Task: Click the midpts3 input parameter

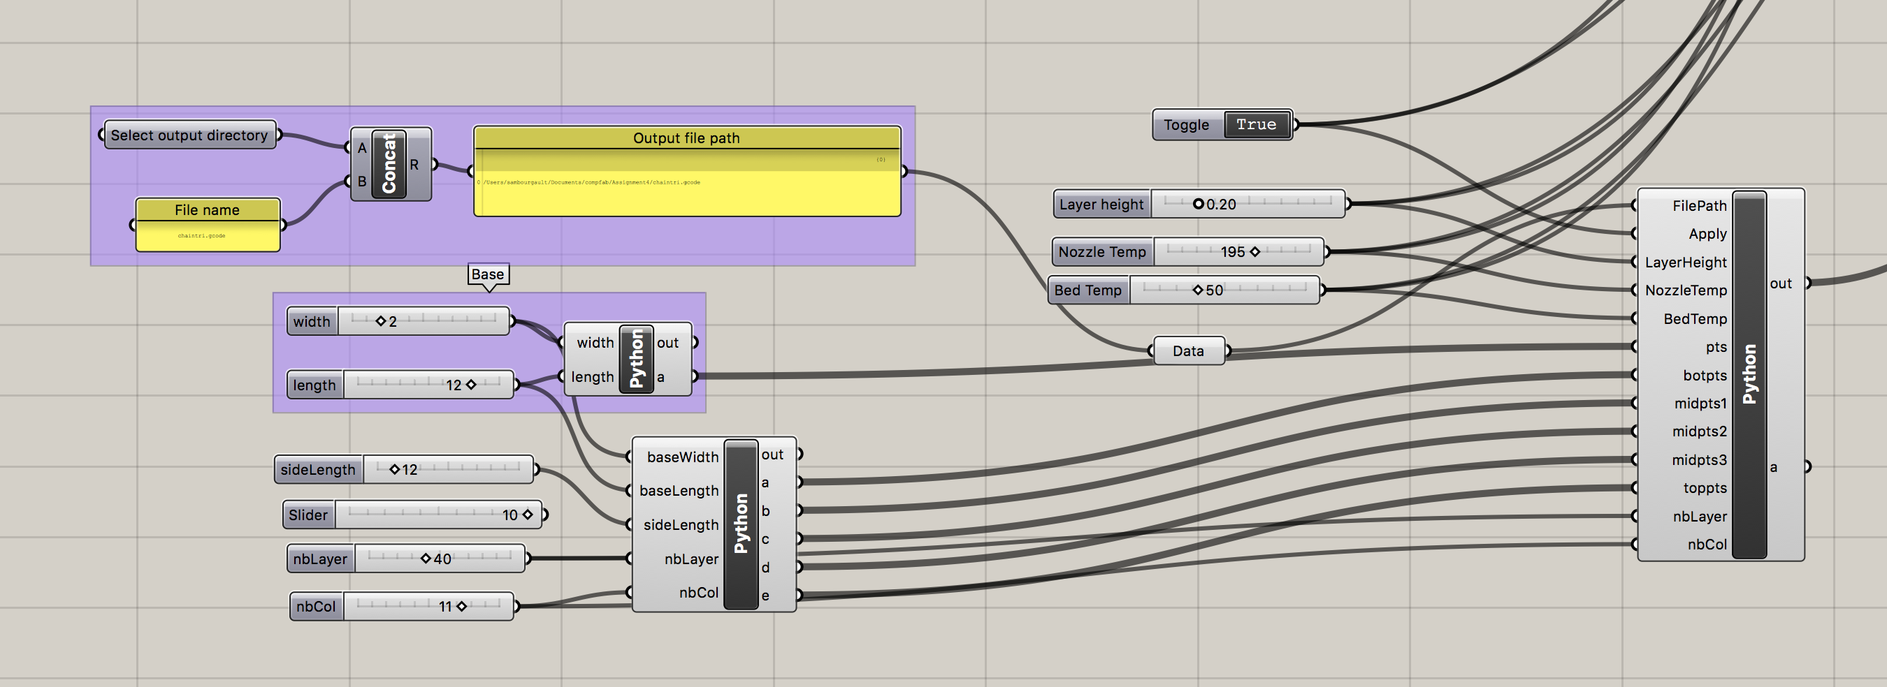Action: tap(1700, 459)
